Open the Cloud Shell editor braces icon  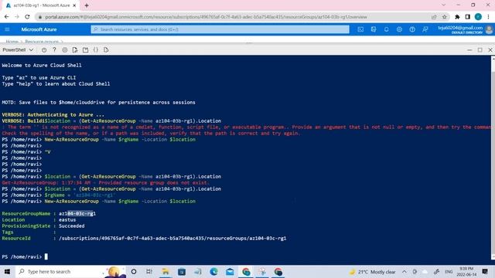point(96,49)
